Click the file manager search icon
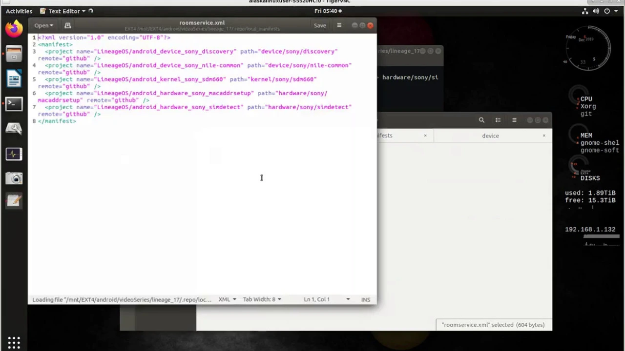 click(x=481, y=120)
